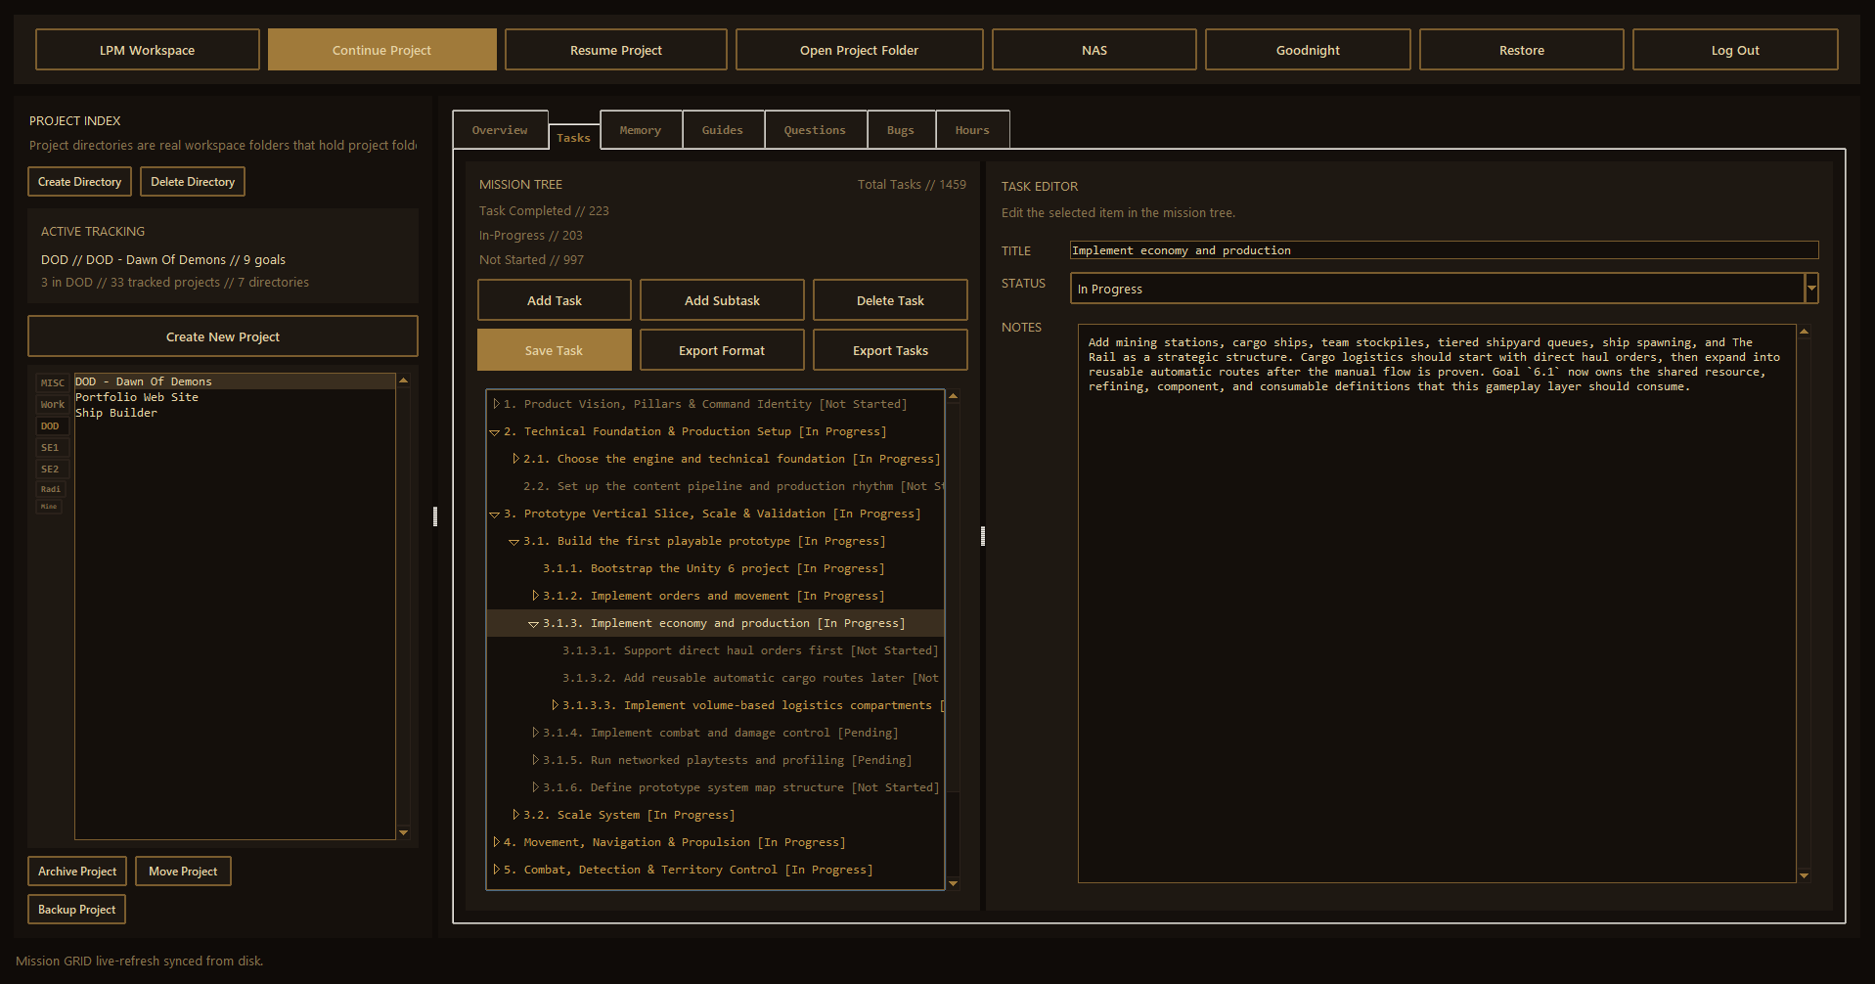Viewport: 1875px width, 984px height.
Task: Select row 3.1.3.1 Support direct haul orders
Action: (716, 650)
